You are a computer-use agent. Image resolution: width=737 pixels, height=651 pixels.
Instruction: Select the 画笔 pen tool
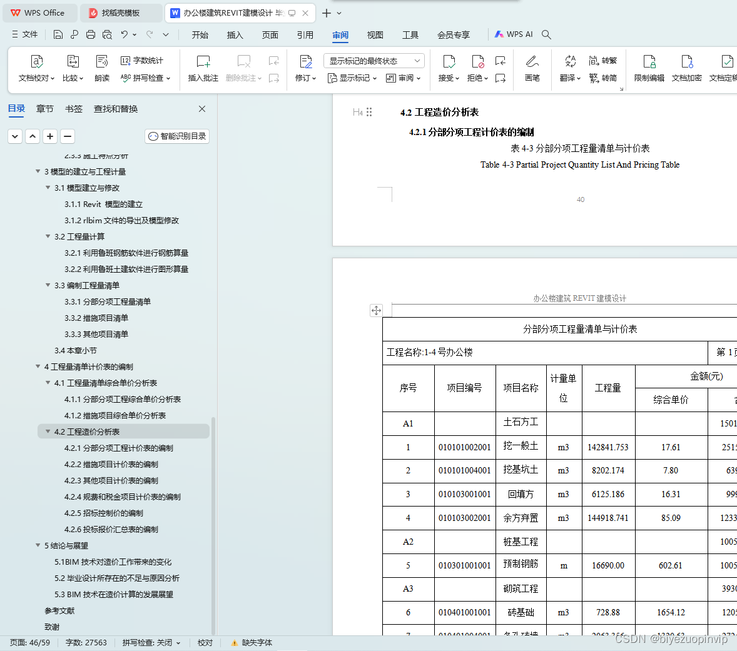tap(532, 68)
